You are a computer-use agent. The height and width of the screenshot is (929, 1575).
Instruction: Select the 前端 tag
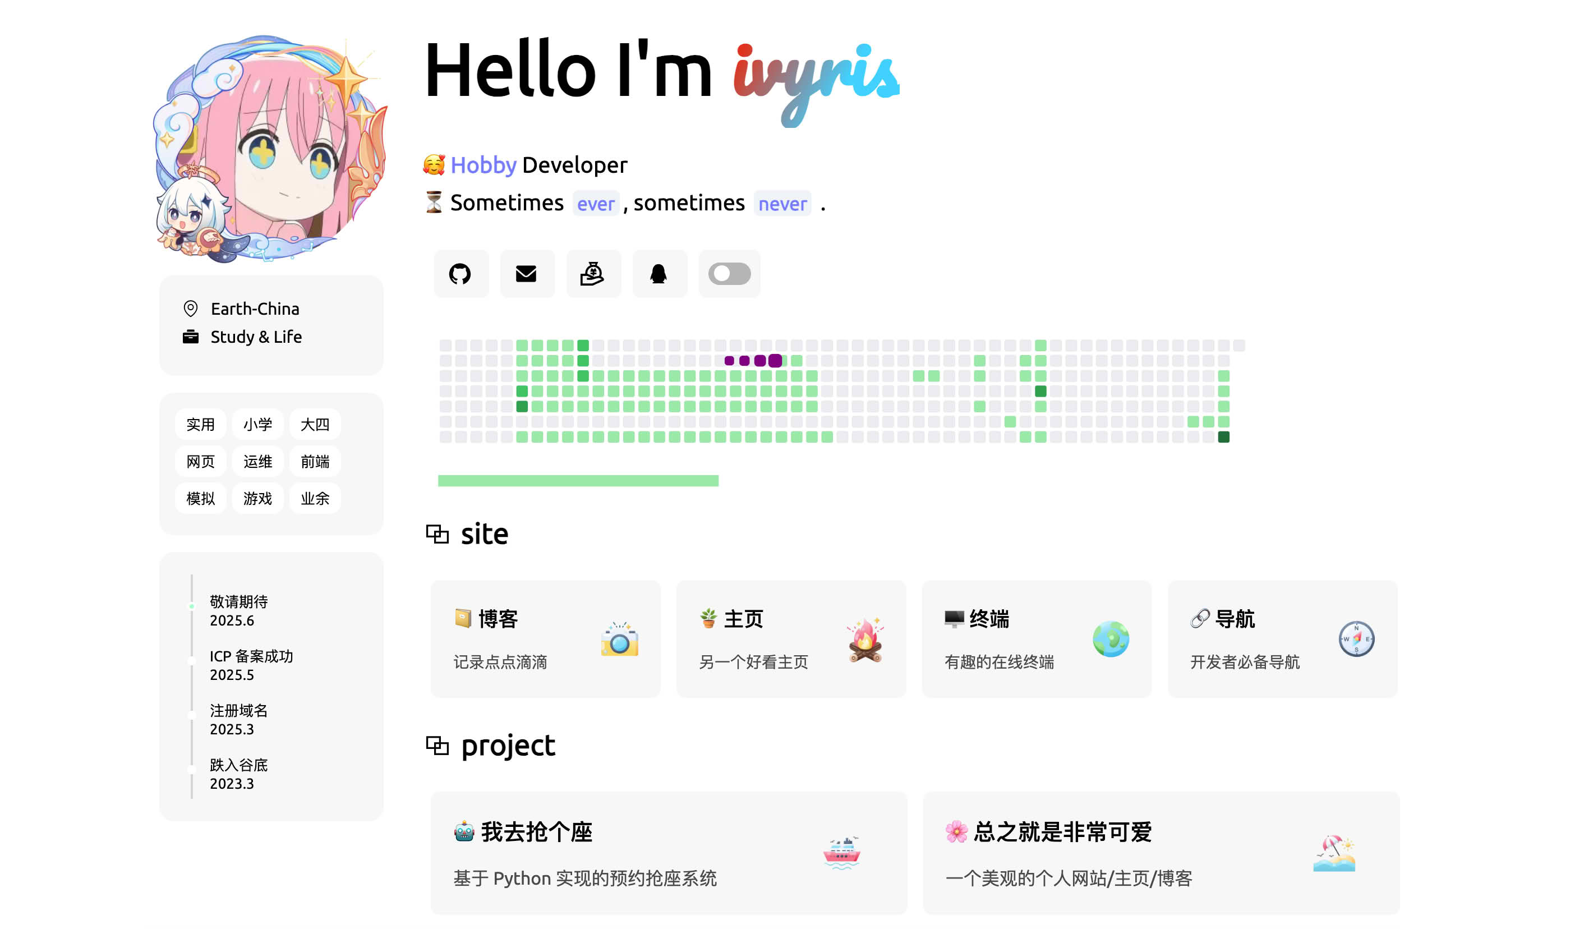tap(315, 462)
